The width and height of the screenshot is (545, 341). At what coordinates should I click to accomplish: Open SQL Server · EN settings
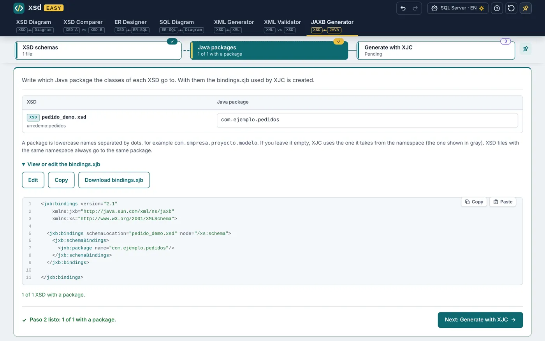[x=459, y=8]
